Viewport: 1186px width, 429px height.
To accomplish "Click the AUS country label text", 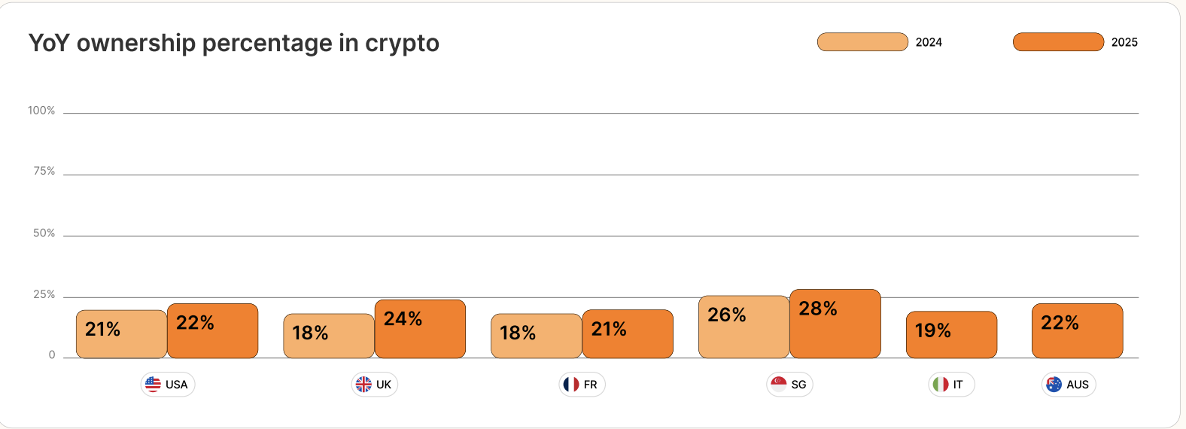I will 1078,385.
